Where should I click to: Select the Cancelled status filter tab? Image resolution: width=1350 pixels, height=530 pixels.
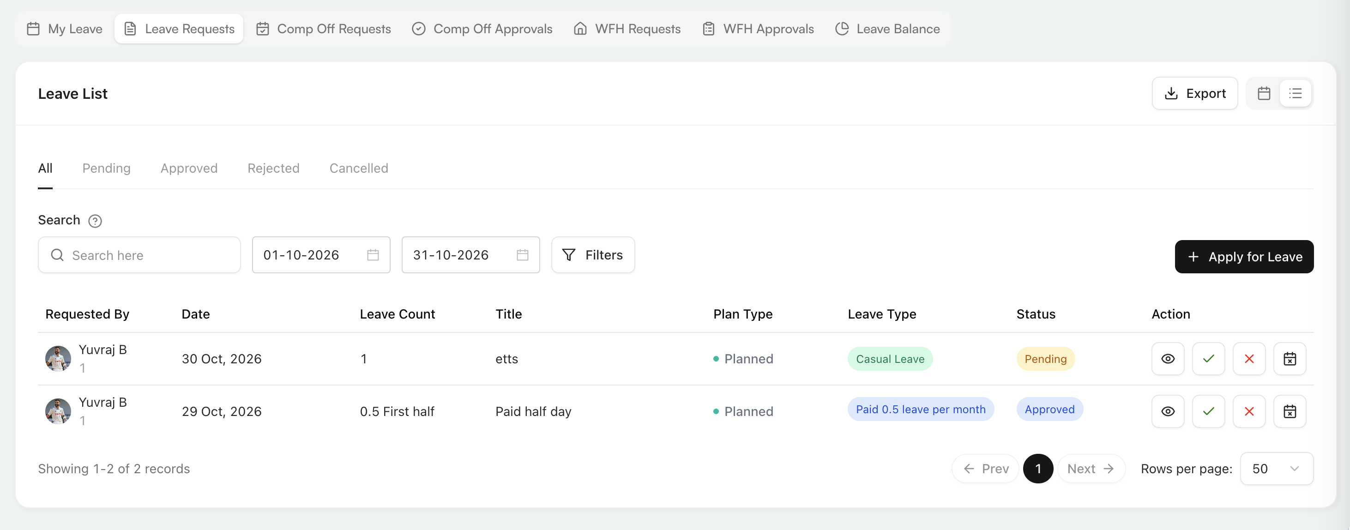(x=358, y=168)
